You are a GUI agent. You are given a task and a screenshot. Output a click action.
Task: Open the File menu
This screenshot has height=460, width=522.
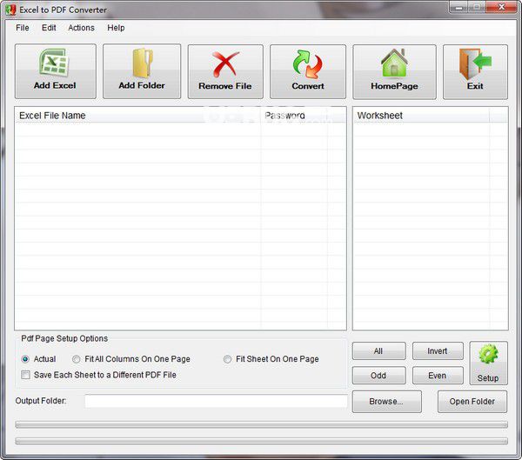point(23,28)
